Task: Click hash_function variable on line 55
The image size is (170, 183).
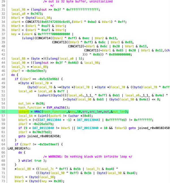Action: tap(30, 108)
